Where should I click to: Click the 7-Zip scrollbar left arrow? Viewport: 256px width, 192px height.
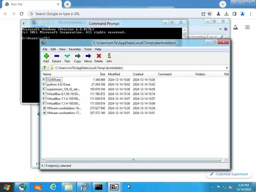(x=43, y=160)
